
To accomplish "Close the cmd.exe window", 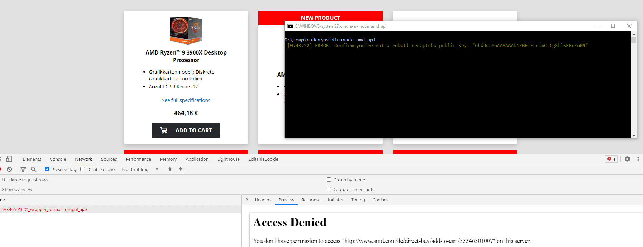I will point(629,26).
